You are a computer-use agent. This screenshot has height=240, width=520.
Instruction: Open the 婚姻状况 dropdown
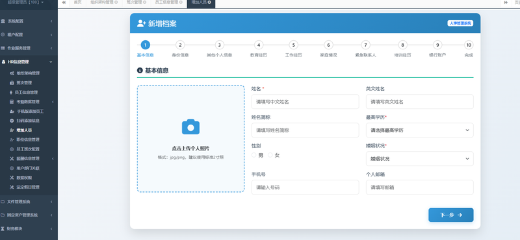click(x=419, y=158)
